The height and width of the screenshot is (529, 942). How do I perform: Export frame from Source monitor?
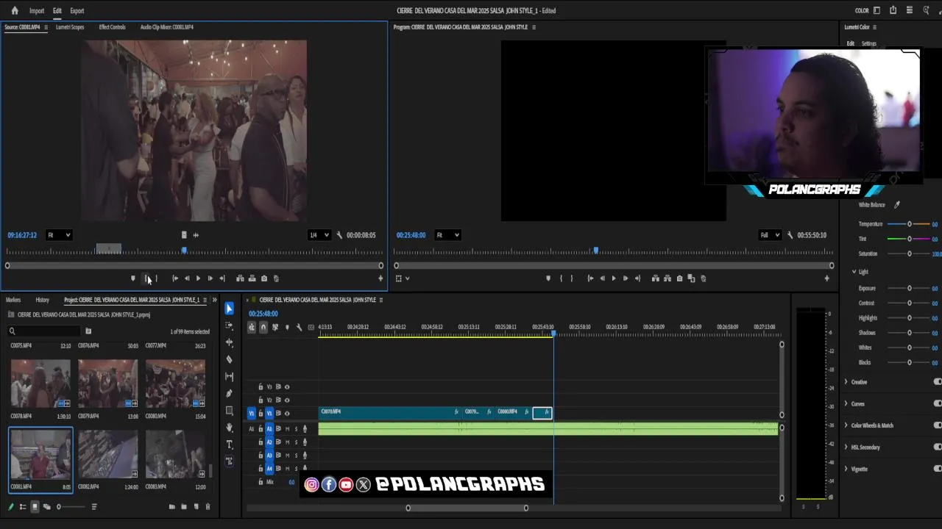click(264, 278)
